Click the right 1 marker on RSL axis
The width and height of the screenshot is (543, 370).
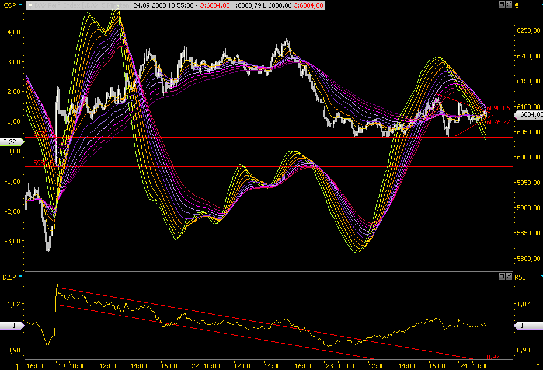click(x=528, y=326)
